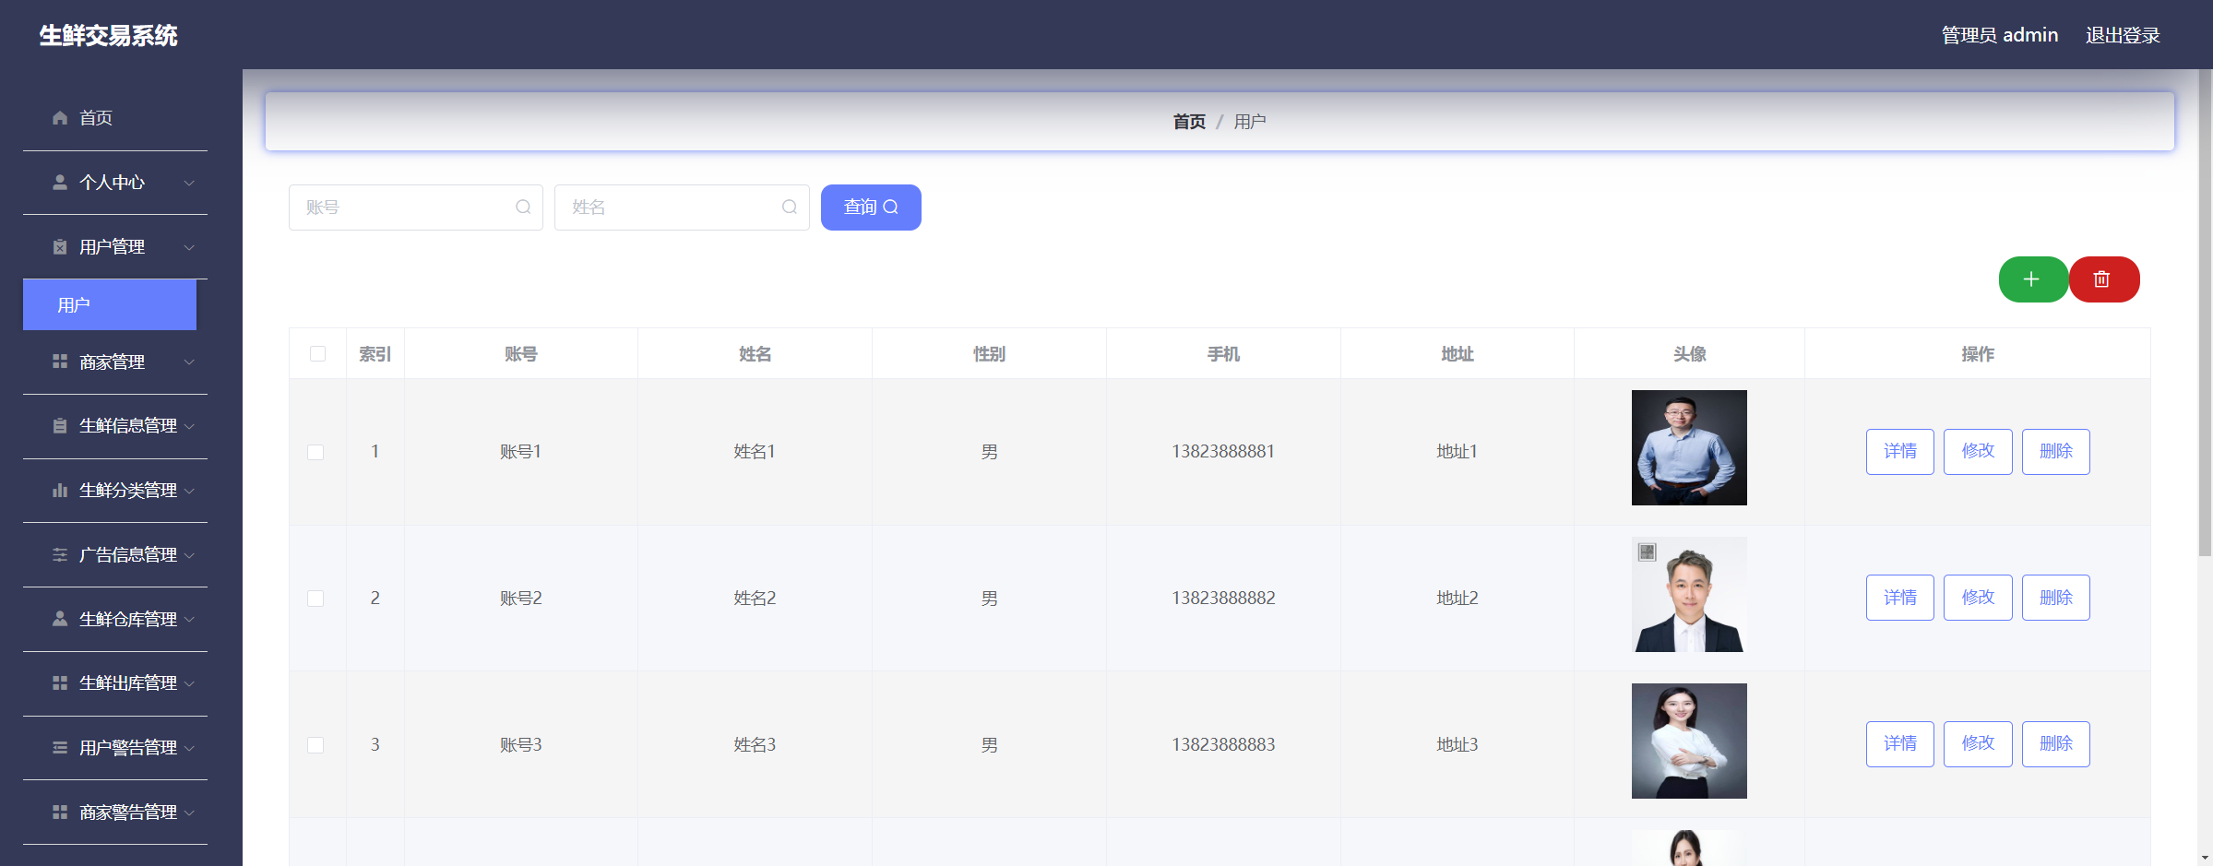The width and height of the screenshot is (2213, 866).
Task: Click the 查询 search button
Action: tap(871, 208)
